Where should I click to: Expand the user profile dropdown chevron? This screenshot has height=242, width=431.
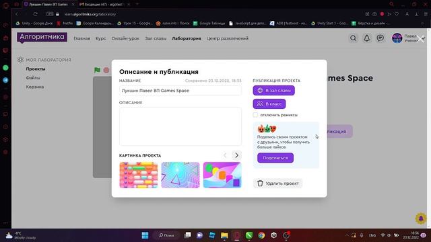[x=424, y=39]
